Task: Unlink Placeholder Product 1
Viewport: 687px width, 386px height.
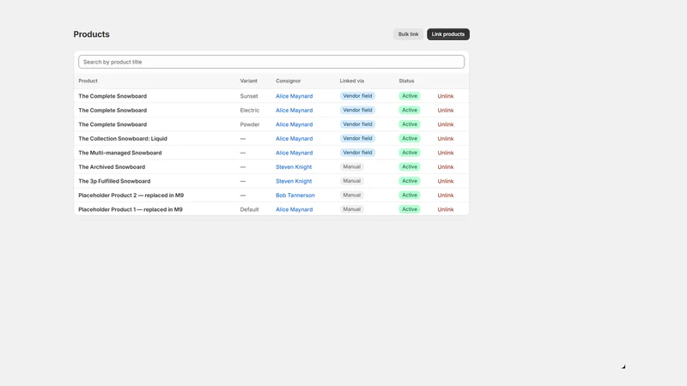Action: (x=445, y=209)
